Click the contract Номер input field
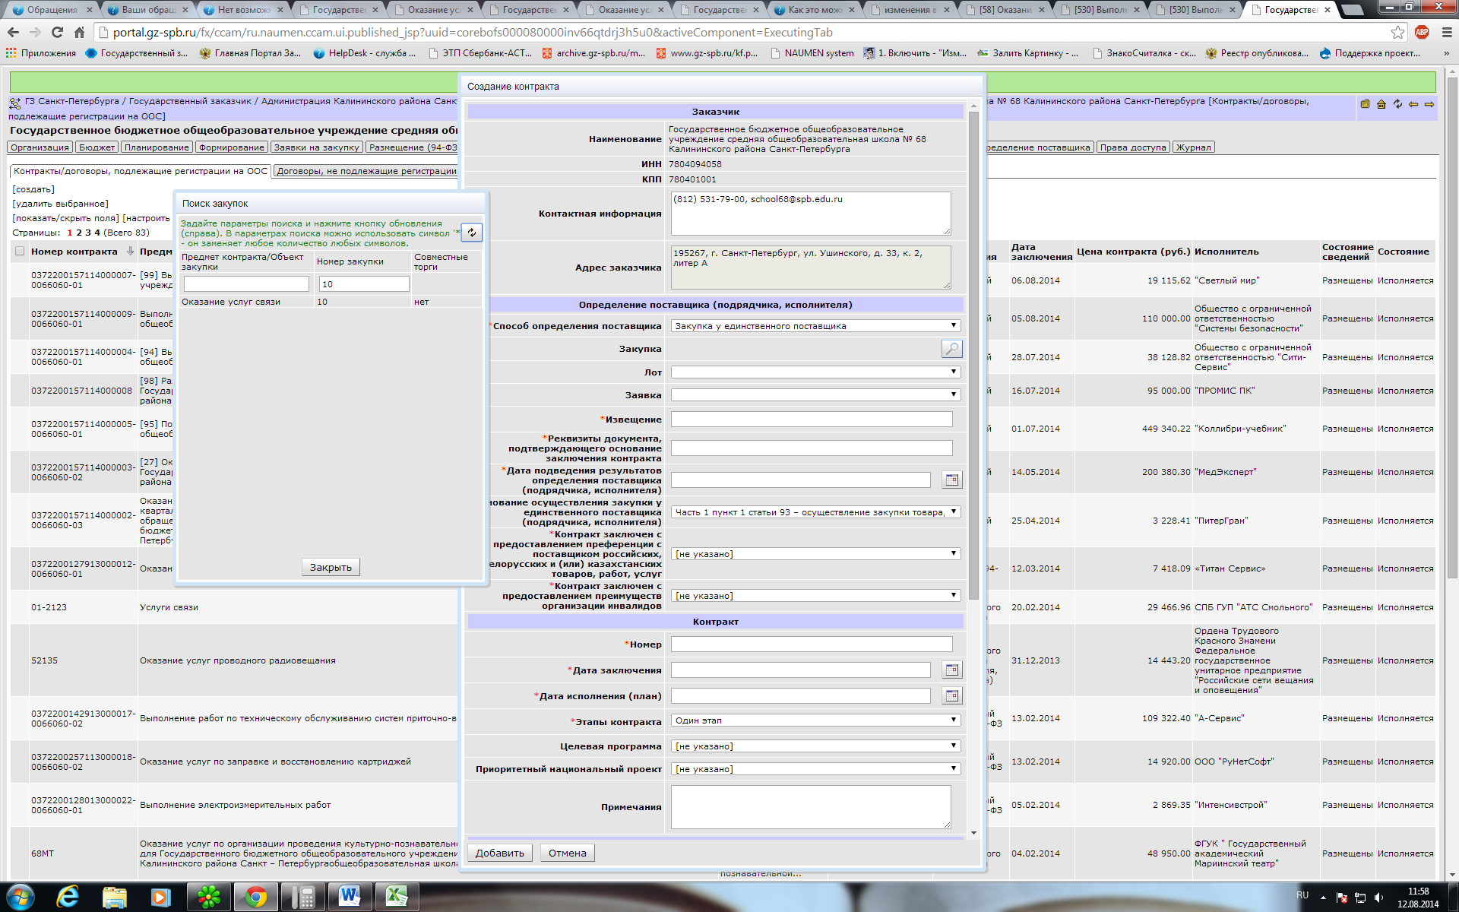Screen dimensions: 1459x912 click(x=811, y=644)
